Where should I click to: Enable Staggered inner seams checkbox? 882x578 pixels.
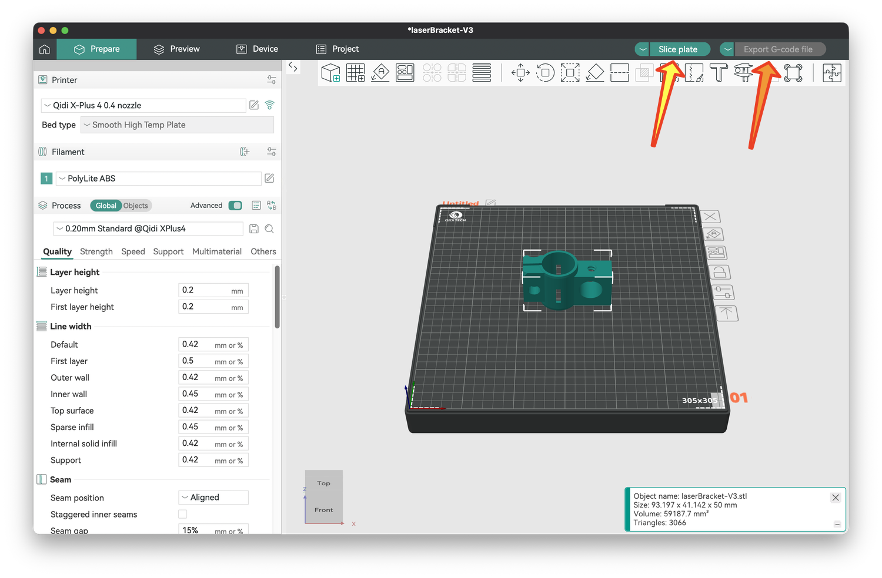tap(183, 514)
